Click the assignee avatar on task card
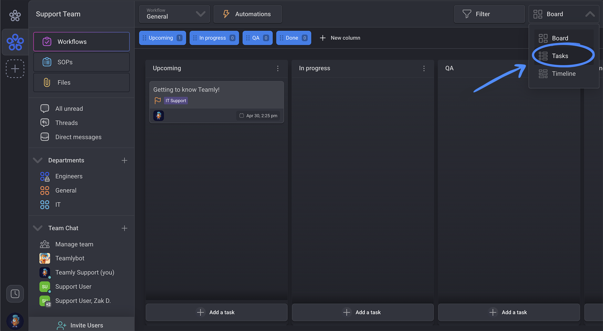The image size is (603, 331). (x=159, y=116)
